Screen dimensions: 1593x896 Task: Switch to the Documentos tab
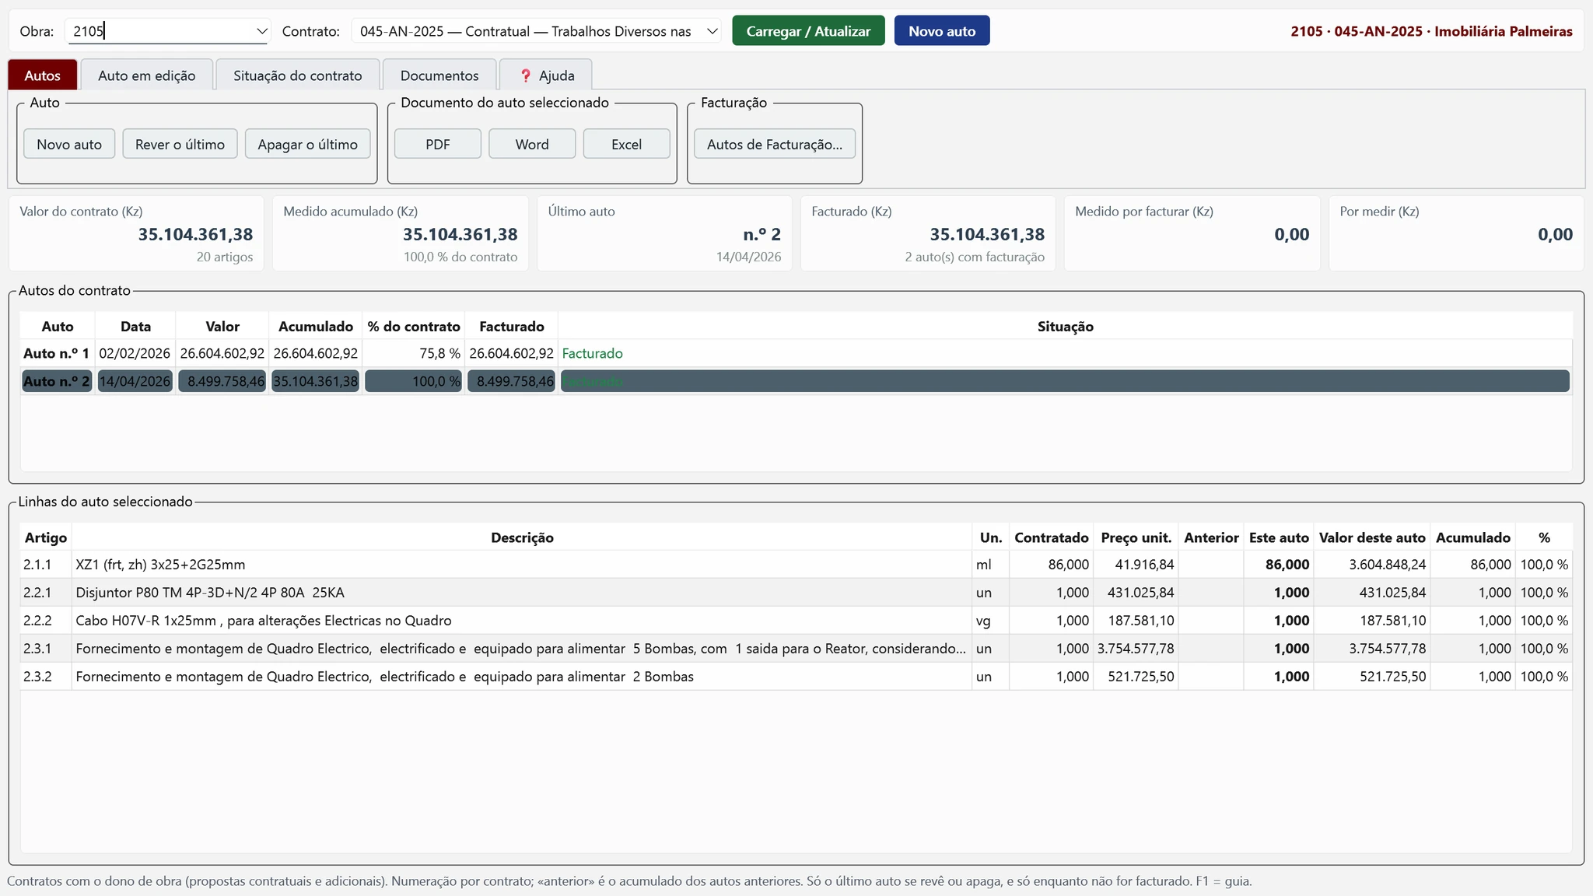coord(439,75)
